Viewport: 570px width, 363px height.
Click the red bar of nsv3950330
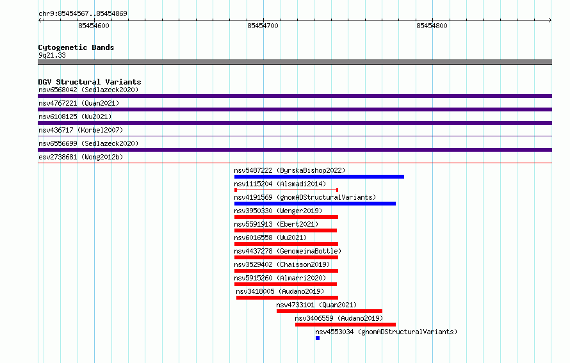(286, 217)
